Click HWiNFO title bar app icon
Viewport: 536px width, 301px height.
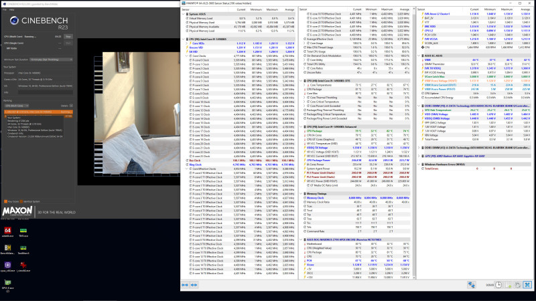click(x=184, y=3)
